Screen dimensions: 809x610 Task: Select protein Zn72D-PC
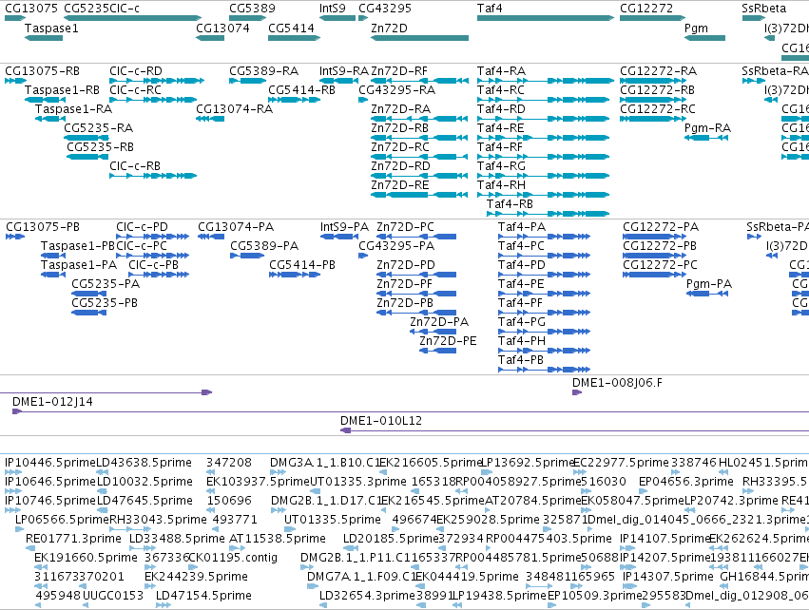click(x=416, y=237)
